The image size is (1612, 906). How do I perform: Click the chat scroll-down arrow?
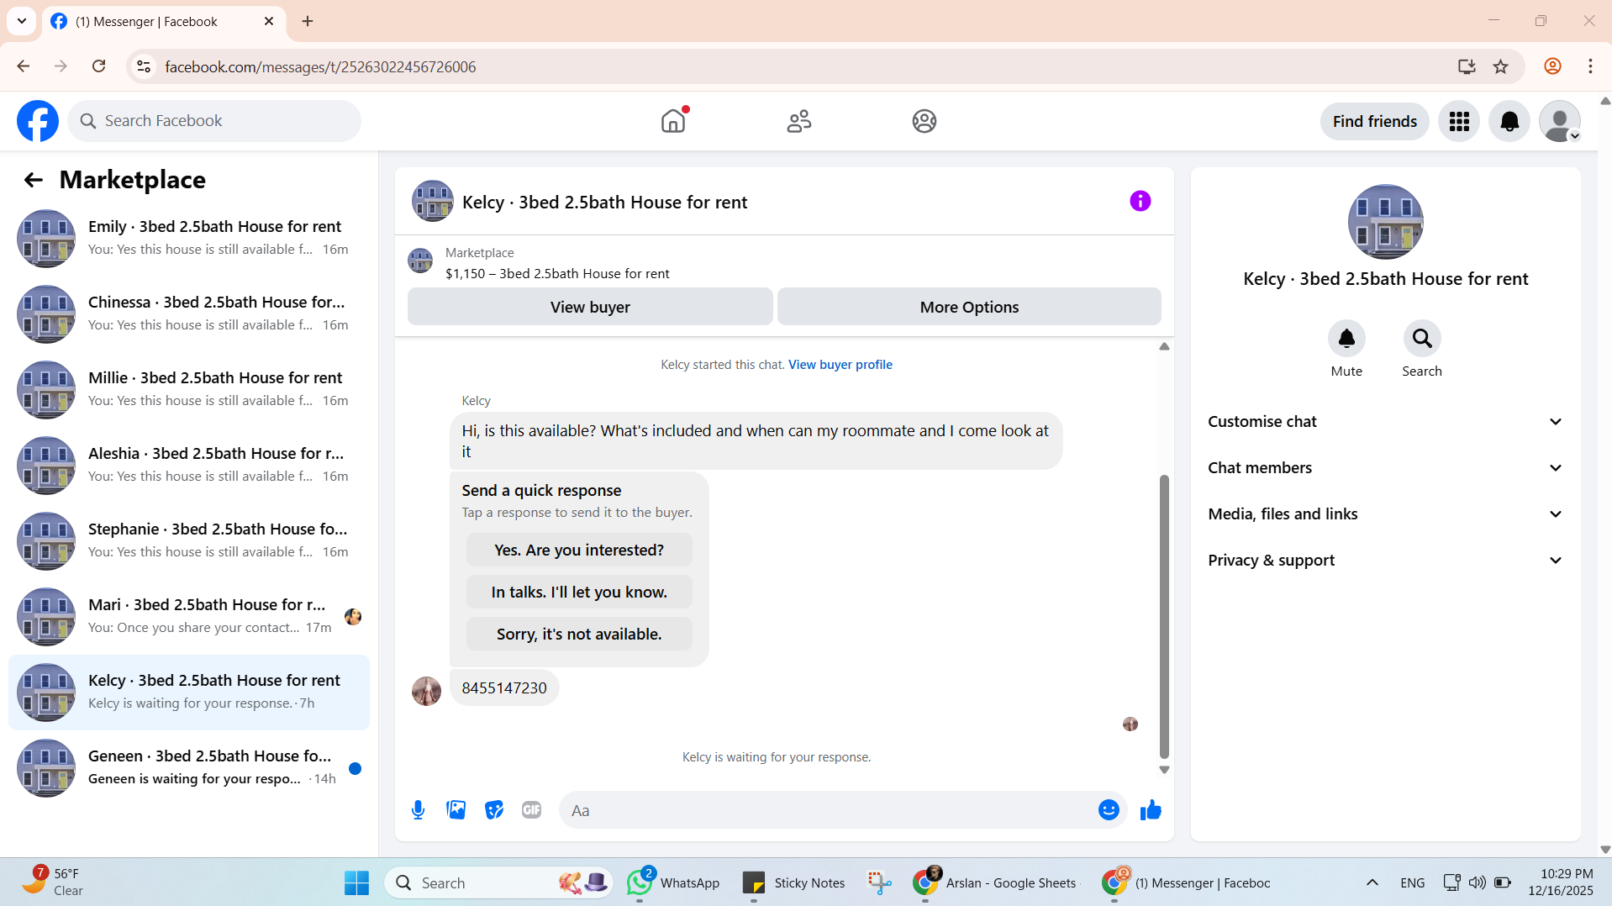1164,770
